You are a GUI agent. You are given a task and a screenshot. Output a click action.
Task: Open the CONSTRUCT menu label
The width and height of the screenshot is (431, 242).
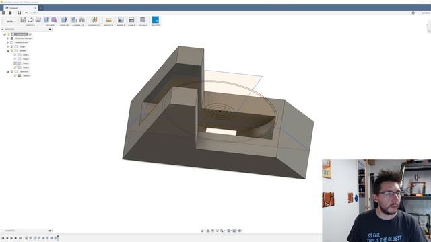pos(94,26)
